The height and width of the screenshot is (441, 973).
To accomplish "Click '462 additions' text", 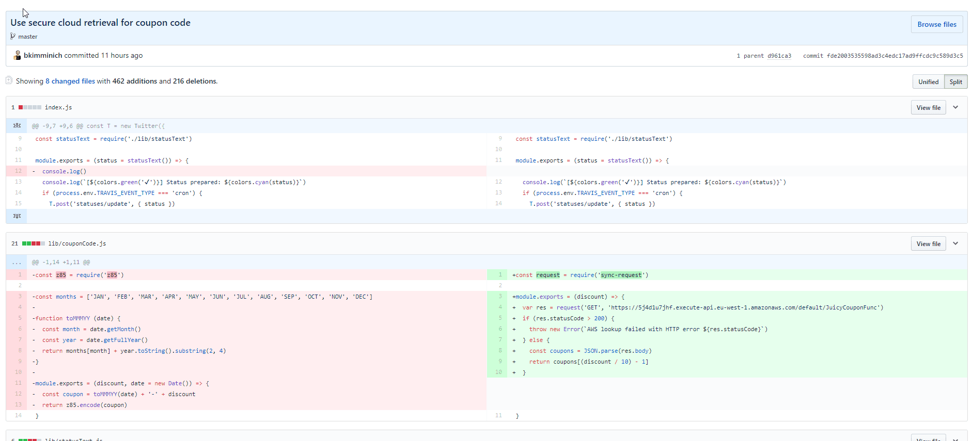I will [x=135, y=81].
